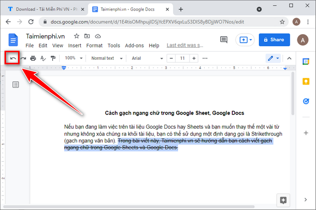Viewport: 316px width, 210px height.
Task: Print the document with the printer icon
Action: pos(33,58)
